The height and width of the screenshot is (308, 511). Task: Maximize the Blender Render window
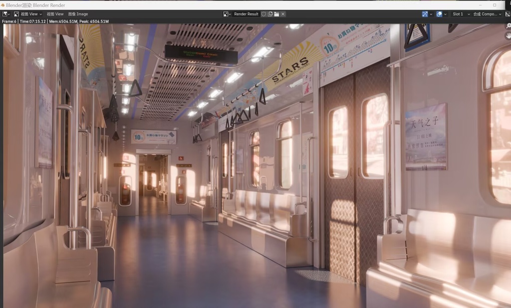(x=495, y=5)
